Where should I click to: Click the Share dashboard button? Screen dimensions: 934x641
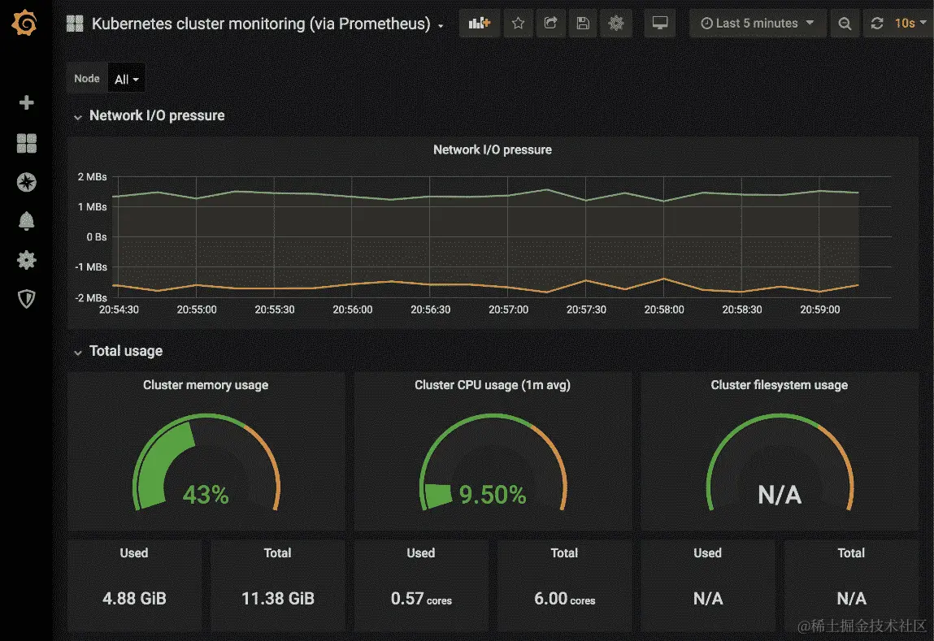pyautogui.click(x=550, y=23)
